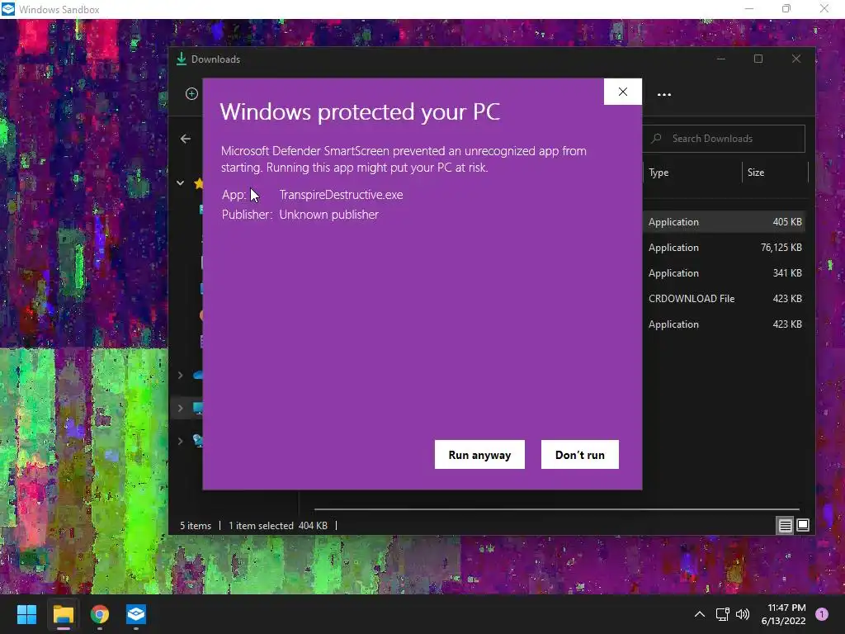Open the clock showing 11:47 PM
The width and height of the screenshot is (845, 634).
tap(784, 614)
